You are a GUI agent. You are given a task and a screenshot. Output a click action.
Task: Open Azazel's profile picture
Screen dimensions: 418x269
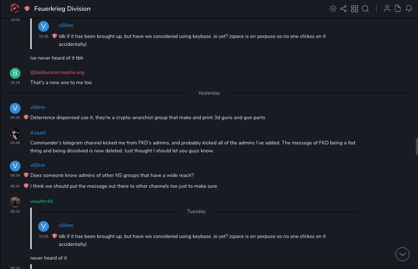point(15,134)
